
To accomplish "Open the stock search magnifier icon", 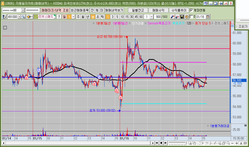I will (23, 17).
